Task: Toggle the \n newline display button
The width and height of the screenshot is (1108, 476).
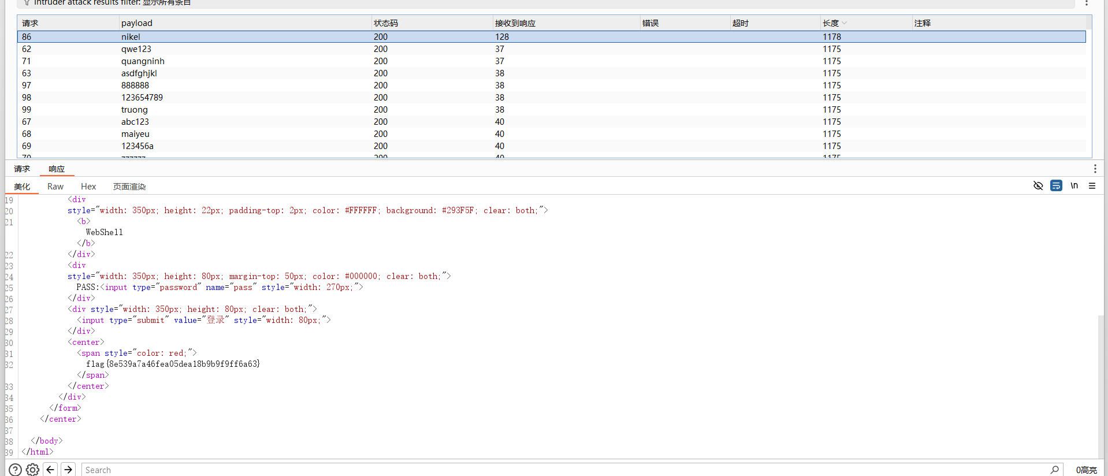Action: click(1074, 185)
